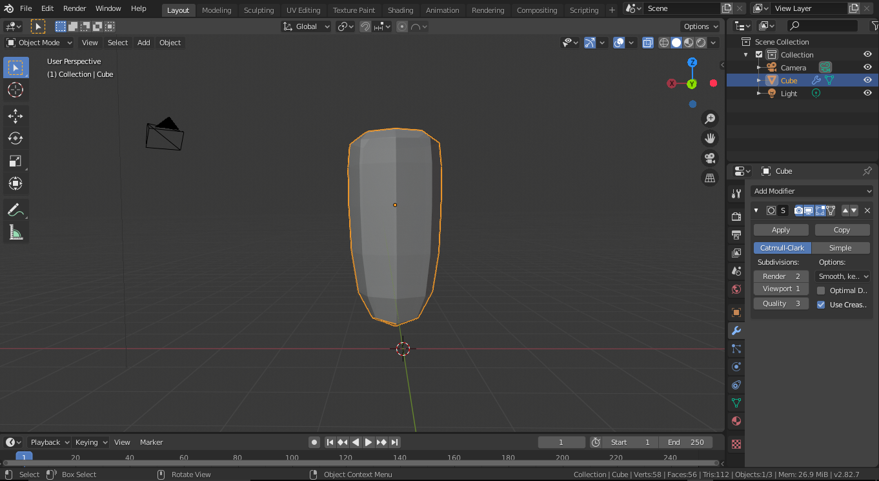Switch to the Shading workspace tab
Screen dimensions: 879x481
coord(400,10)
